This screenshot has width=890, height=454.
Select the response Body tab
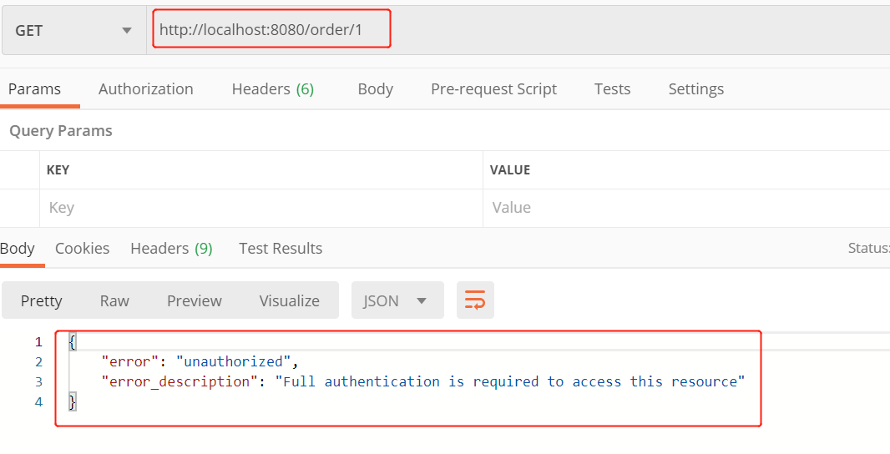click(18, 249)
